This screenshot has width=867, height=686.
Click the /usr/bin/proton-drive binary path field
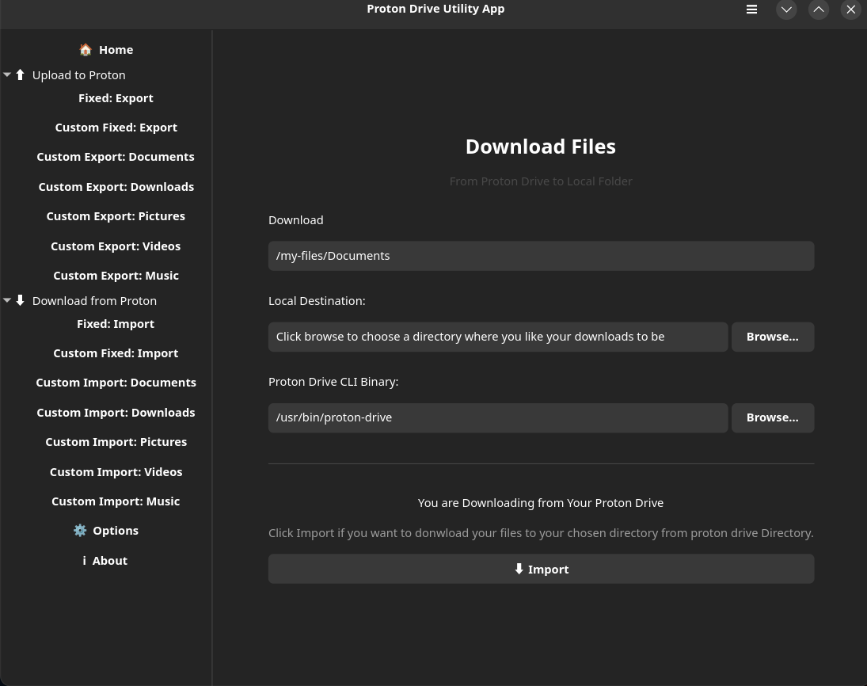point(498,417)
